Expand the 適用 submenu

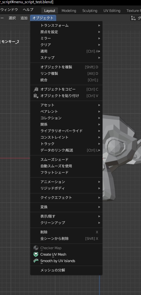pos(66,51)
